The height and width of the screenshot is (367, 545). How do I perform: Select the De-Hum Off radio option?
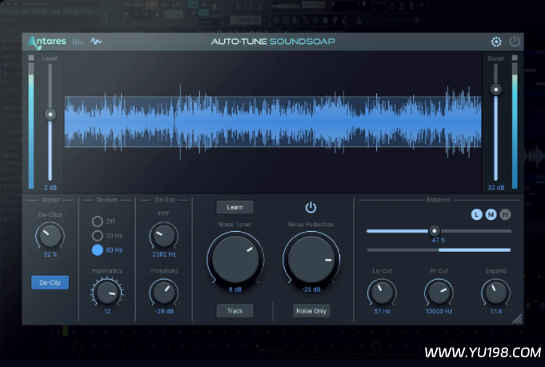point(98,221)
